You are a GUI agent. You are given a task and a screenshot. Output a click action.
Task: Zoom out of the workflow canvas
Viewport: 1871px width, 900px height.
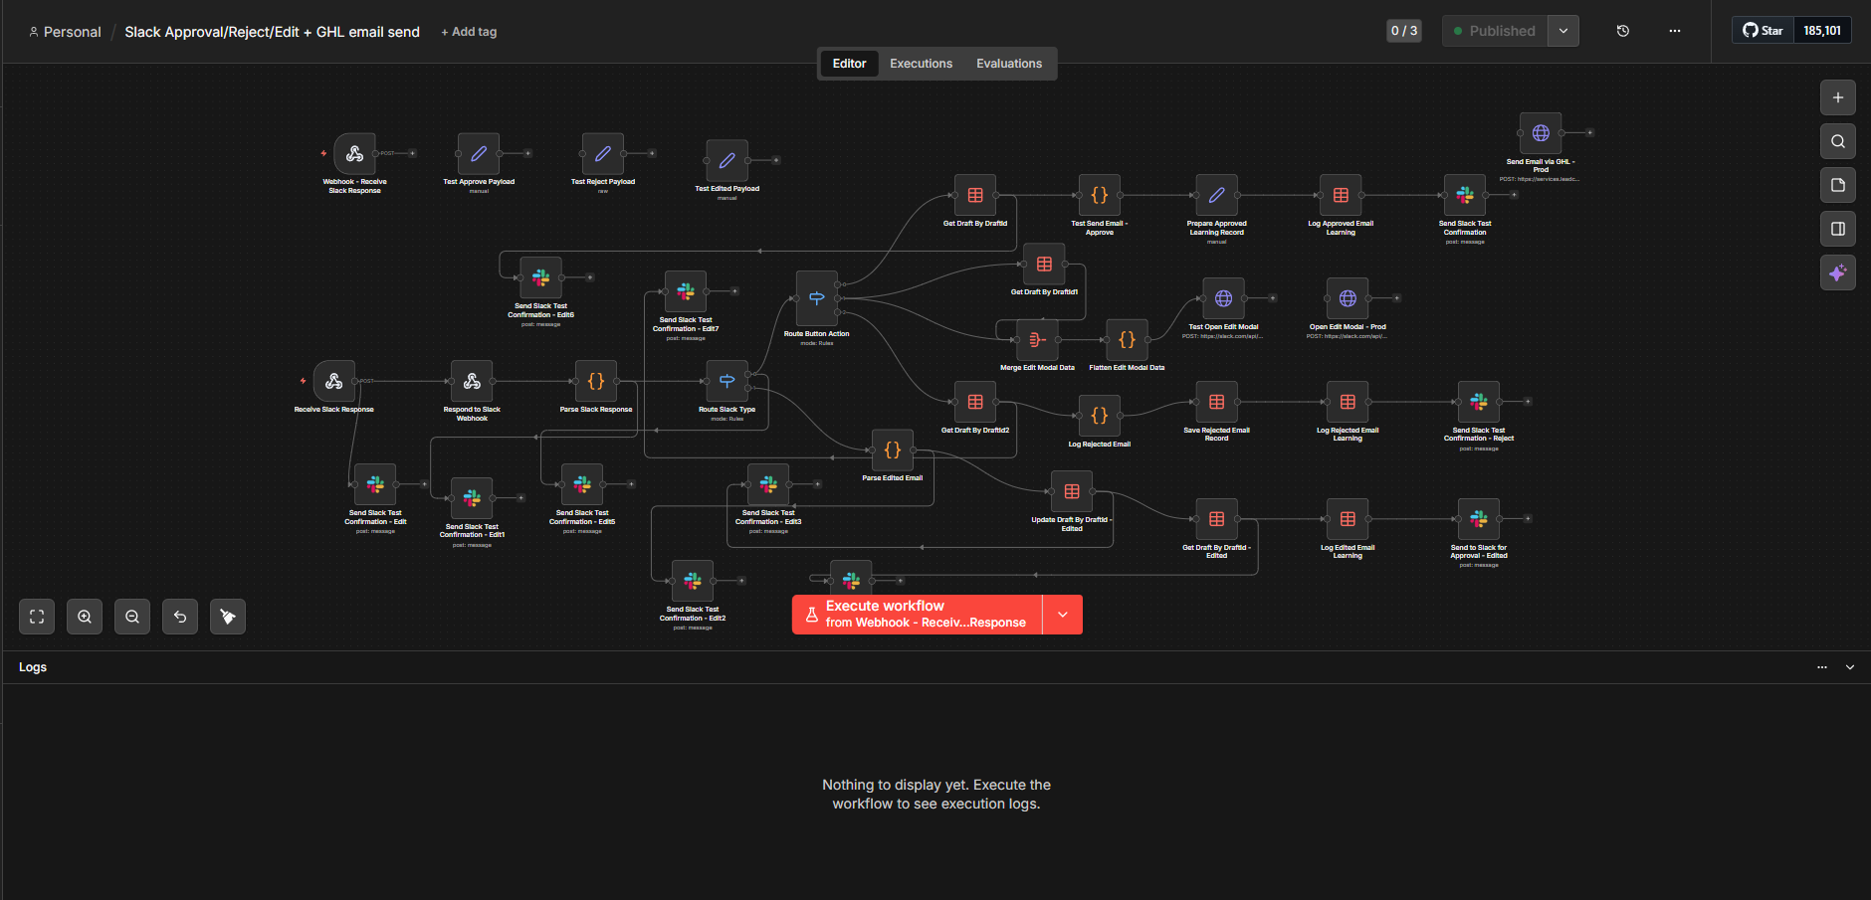pos(132,617)
